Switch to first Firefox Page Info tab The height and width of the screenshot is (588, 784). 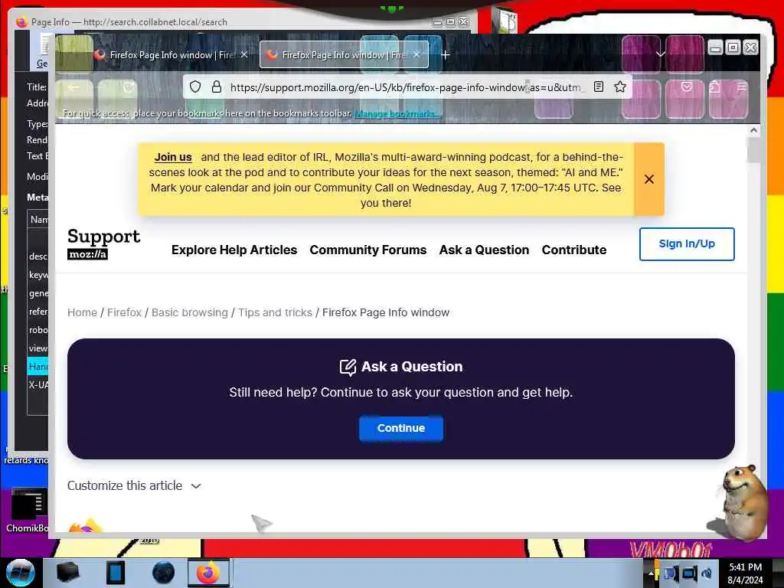[171, 54]
